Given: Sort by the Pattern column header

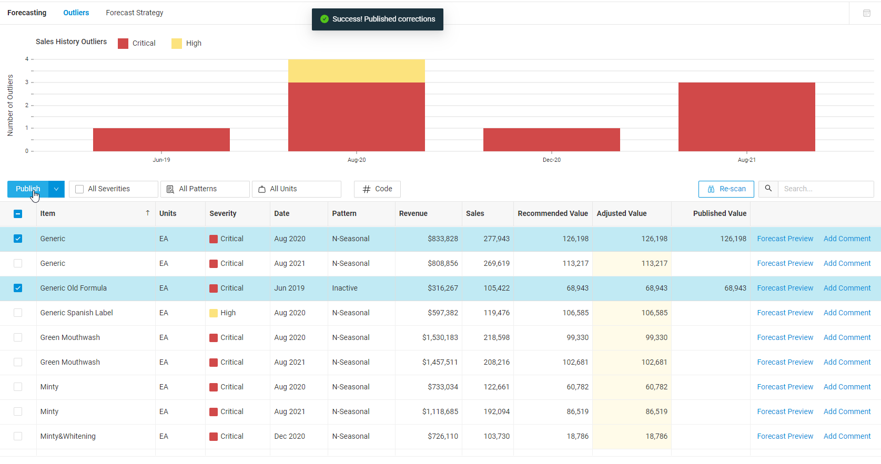Looking at the screenshot, I should point(345,213).
